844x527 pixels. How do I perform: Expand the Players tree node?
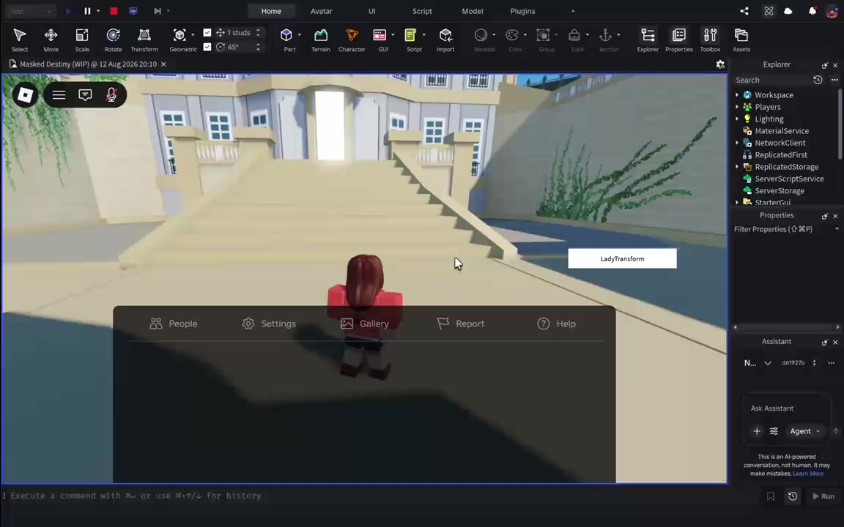[x=737, y=106]
